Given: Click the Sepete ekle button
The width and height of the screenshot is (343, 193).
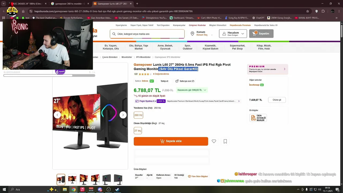Looking at the screenshot, I should coord(171,141).
